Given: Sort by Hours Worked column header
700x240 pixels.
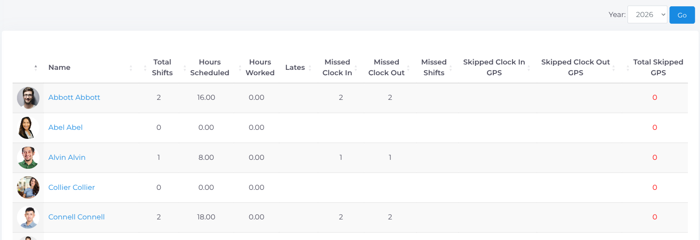Looking at the screenshot, I should (x=260, y=67).
